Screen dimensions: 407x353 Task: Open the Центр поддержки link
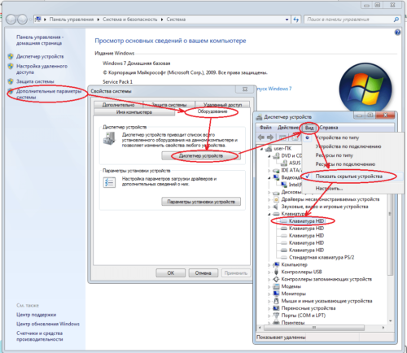coord(36,315)
